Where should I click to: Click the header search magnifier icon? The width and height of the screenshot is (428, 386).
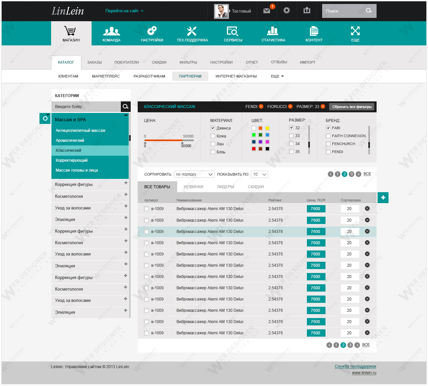(x=369, y=11)
